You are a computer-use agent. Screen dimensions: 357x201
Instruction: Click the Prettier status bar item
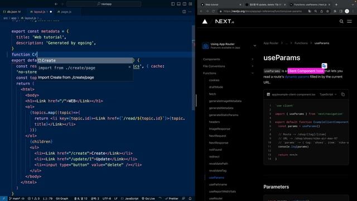[172, 199]
